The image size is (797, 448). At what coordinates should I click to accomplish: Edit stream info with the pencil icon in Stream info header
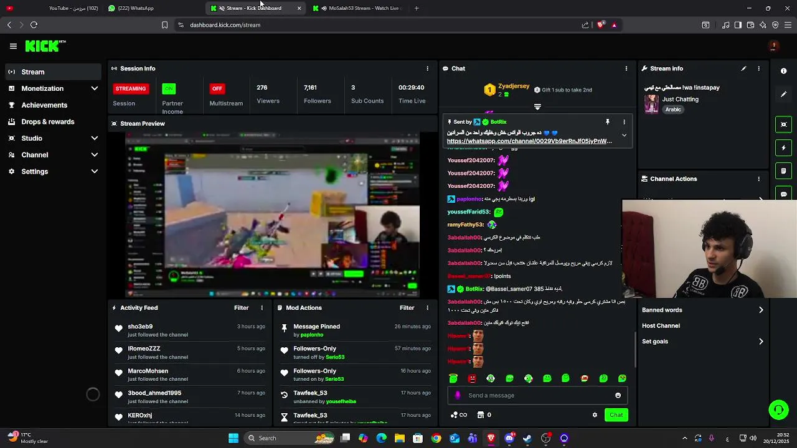coord(743,68)
